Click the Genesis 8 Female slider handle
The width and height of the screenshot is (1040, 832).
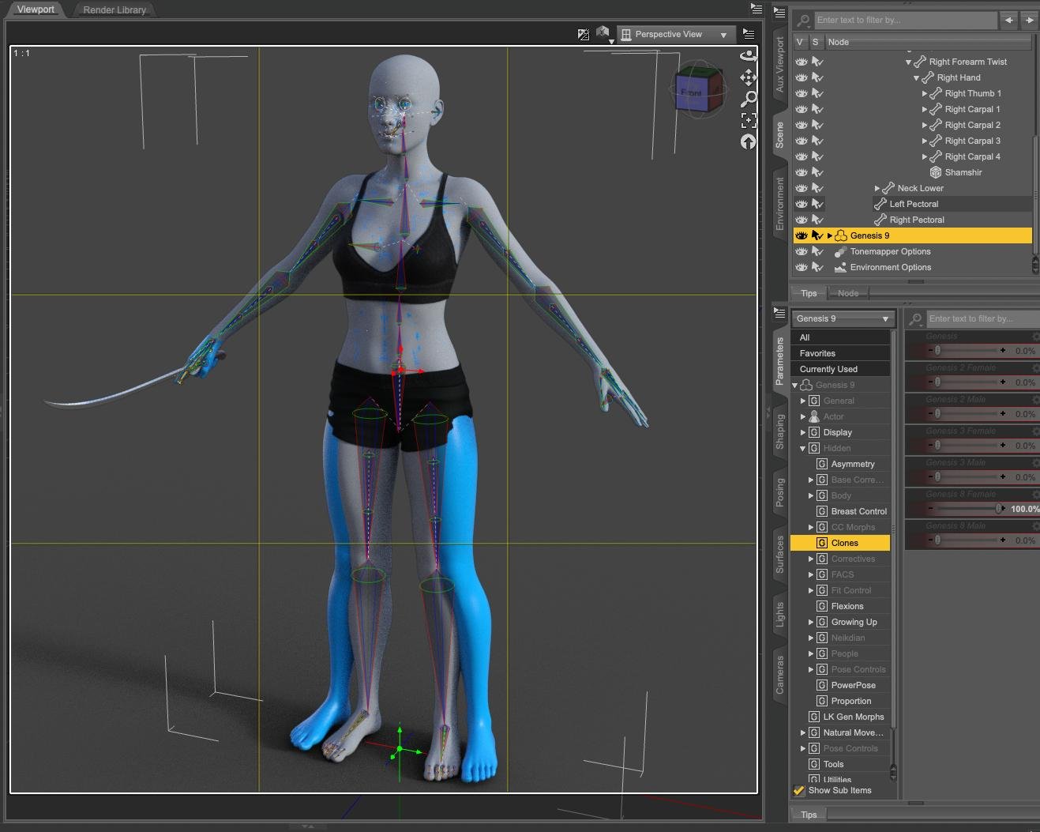(999, 509)
